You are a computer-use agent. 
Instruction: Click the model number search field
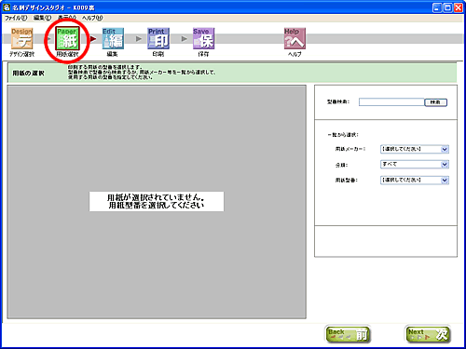[391, 102]
